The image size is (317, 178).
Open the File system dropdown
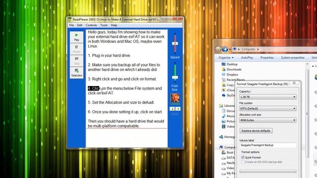[267, 108]
